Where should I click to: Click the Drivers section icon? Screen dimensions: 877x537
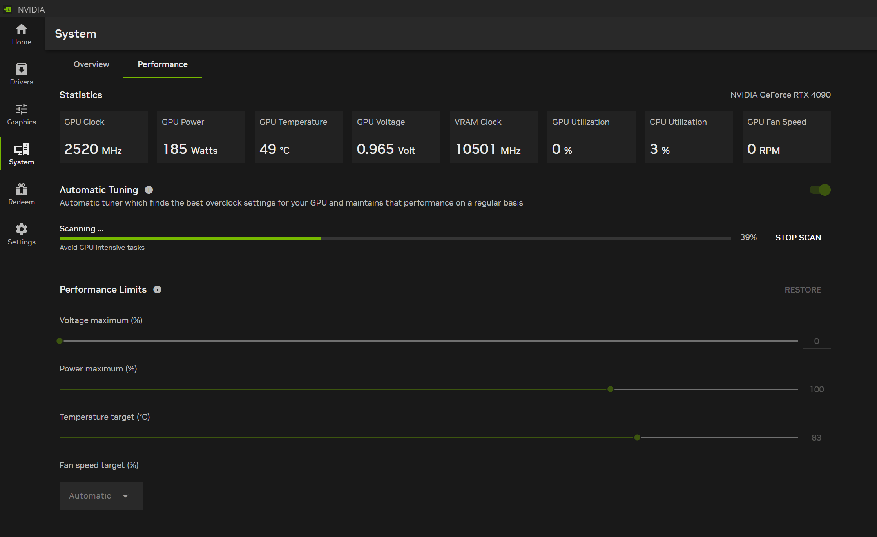22,70
